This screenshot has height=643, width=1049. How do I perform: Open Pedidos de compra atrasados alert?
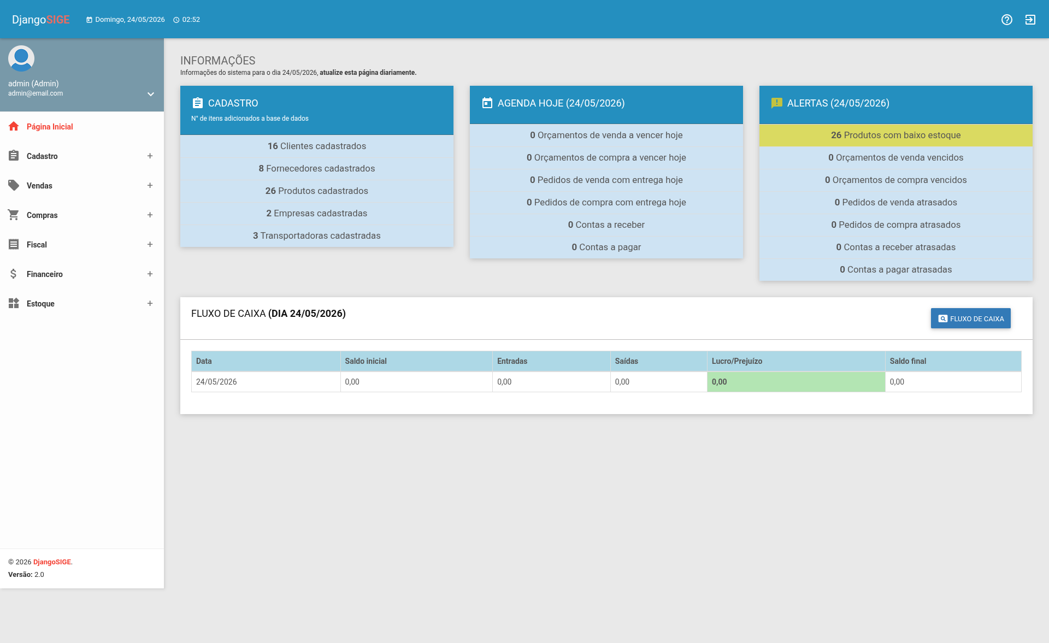tap(896, 225)
